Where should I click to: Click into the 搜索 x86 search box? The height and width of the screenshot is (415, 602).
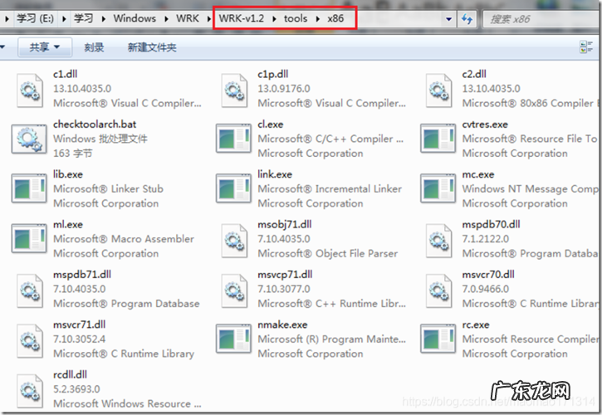pos(541,19)
